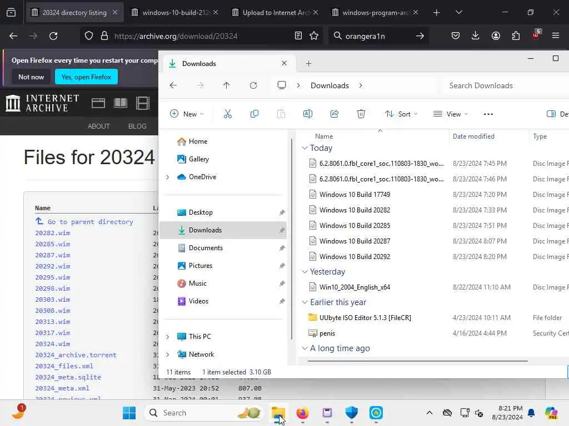Screen dimensions: 569x426
Task: Open the notification bell in system tray
Action: tap(531, 413)
